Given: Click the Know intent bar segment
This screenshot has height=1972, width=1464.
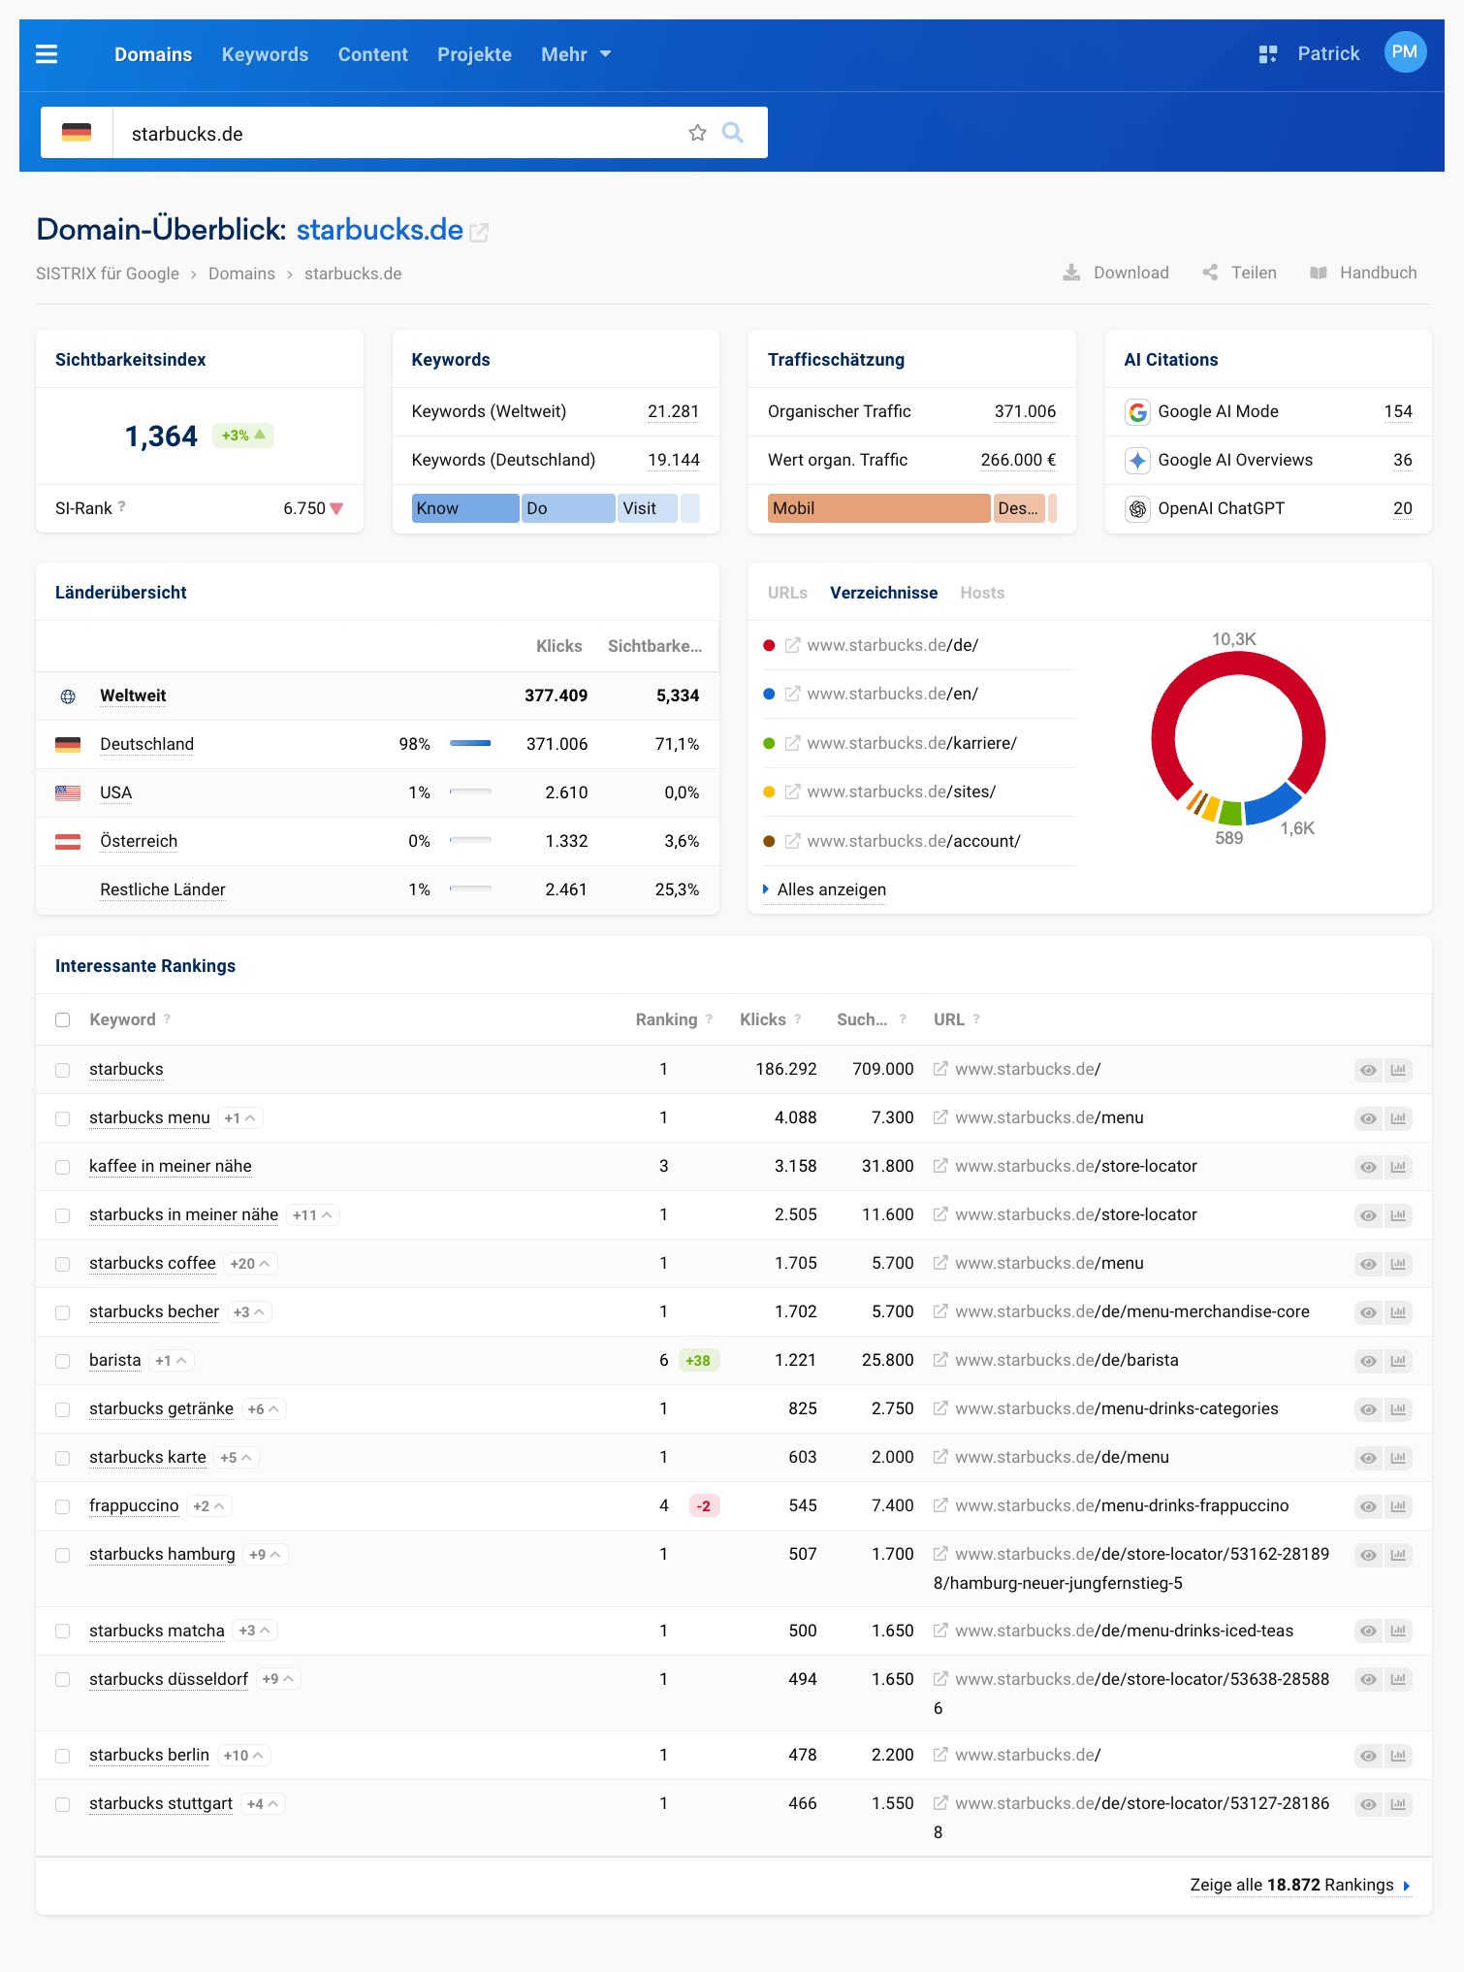Looking at the screenshot, I should [465, 508].
